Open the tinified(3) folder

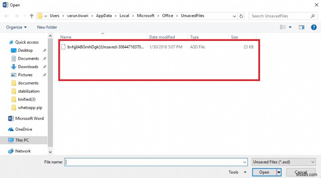[x=26, y=99]
